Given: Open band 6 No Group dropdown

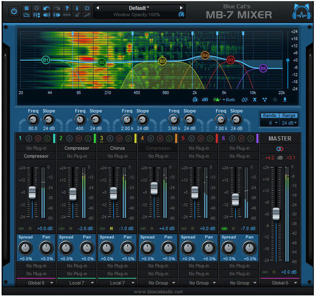Looking at the screenshot, I should tap(240, 283).
